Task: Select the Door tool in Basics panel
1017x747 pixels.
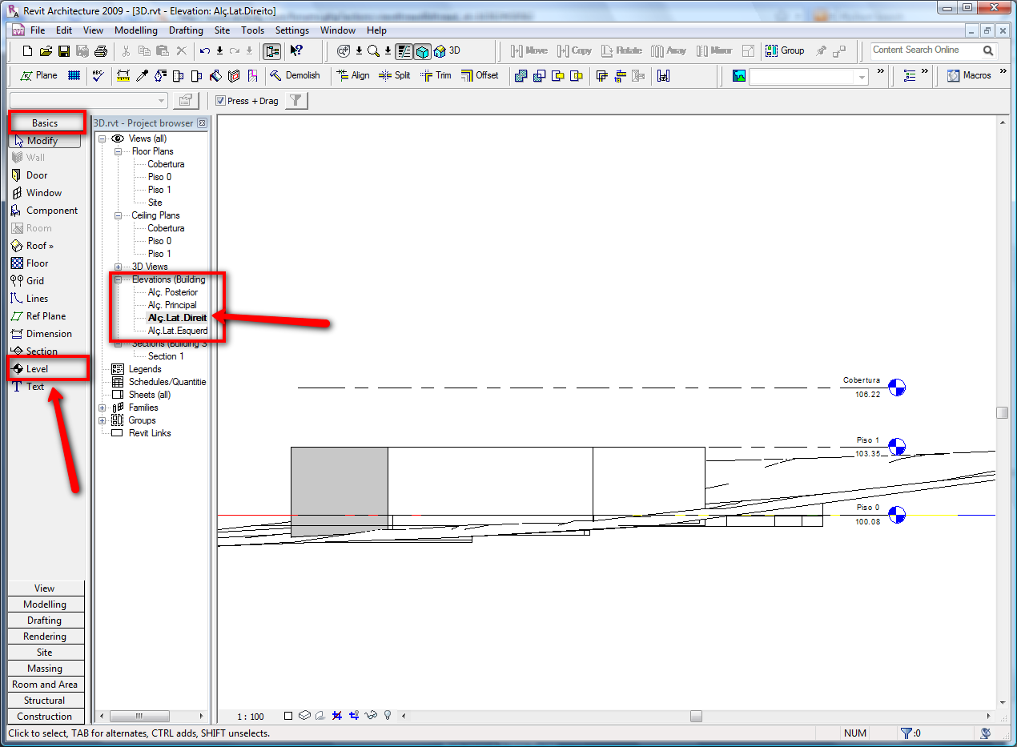Action: (36, 175)
